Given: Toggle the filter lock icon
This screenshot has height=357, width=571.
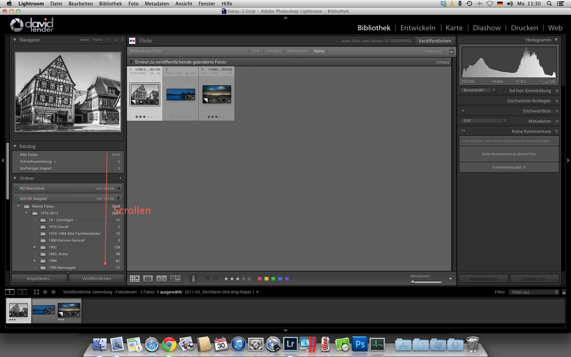Looking at the screenshot, I should [451, 51].
